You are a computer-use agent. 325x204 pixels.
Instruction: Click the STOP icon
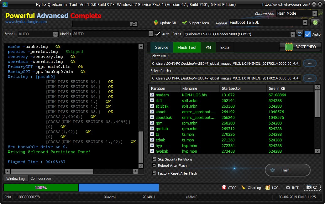pyautogui.click(x=224, y=187)
